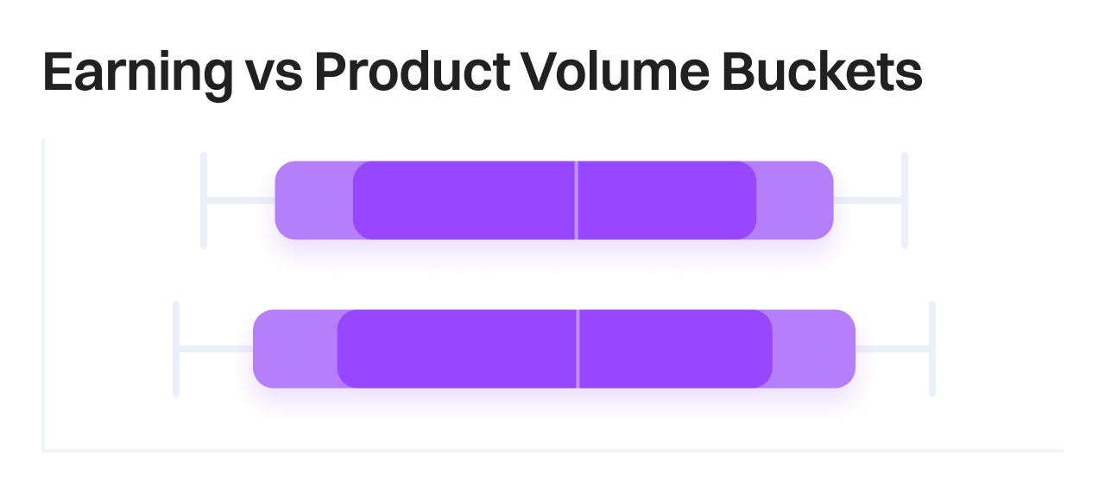Screen dimensions: 1105x494
Task: Click the lower box plot's right whisker line
Action: tap(893, 349)
